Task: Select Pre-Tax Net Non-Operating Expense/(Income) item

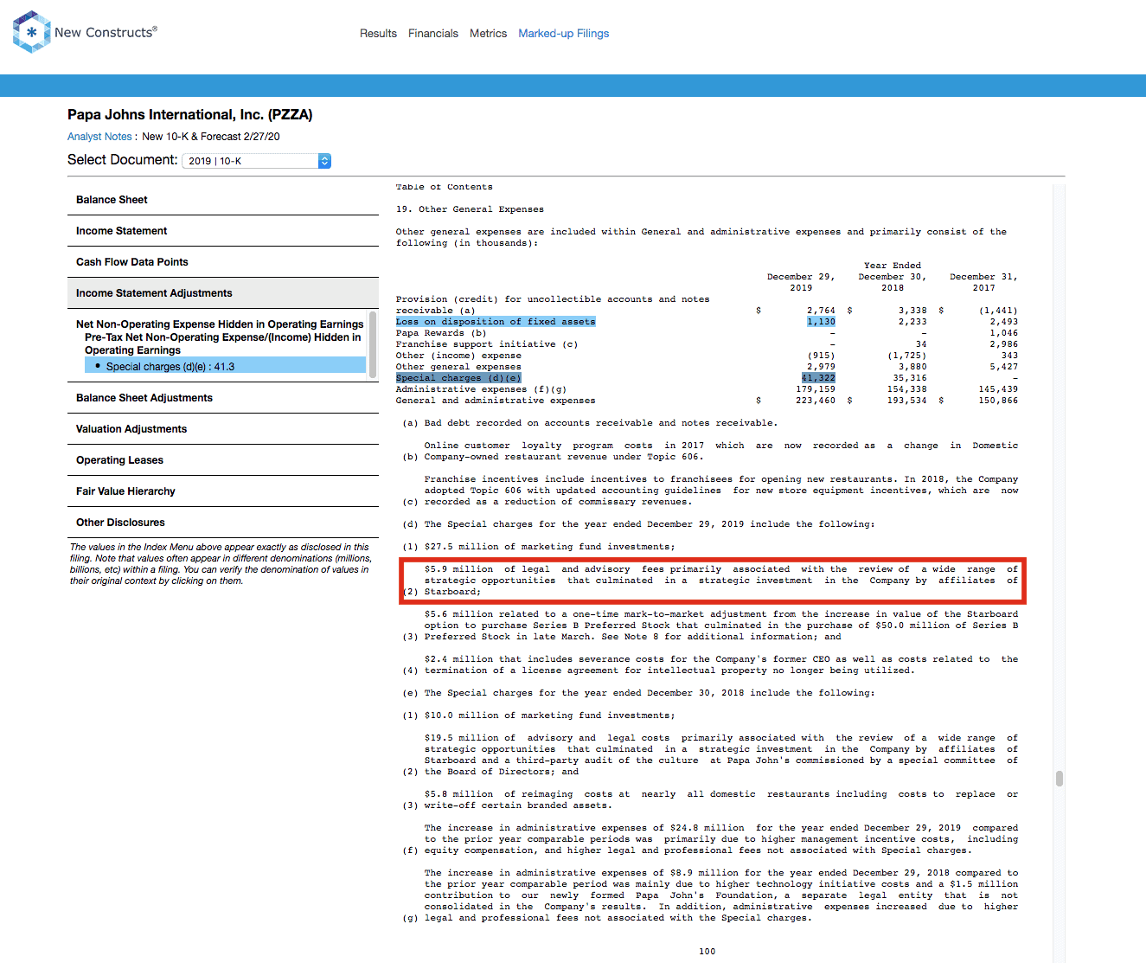Action: [223, 343]
